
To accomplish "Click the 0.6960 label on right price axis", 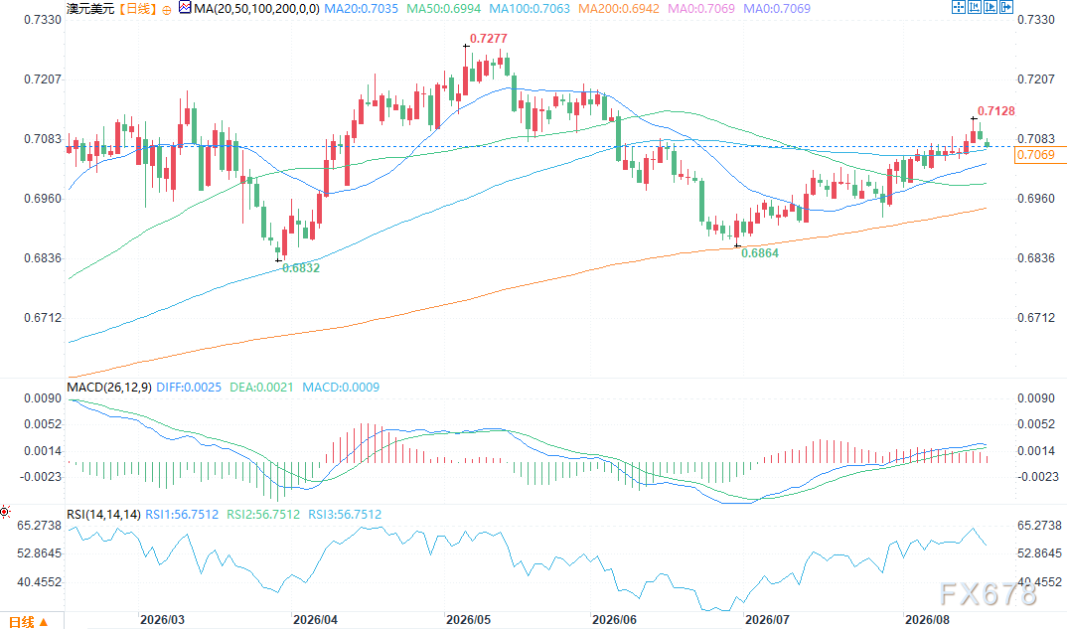I will pos(1035,199).
